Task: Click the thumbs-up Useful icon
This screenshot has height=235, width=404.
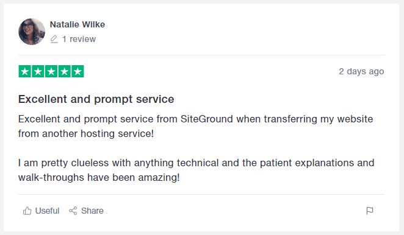Action: pyautogui.click(x=27, y=211)
